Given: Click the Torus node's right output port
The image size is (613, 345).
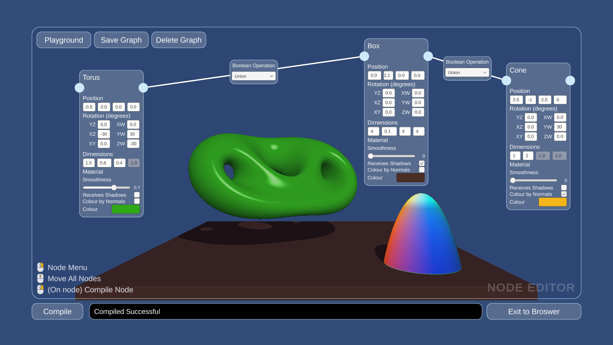Looking at the screenshot, I should tap(143, 88).
